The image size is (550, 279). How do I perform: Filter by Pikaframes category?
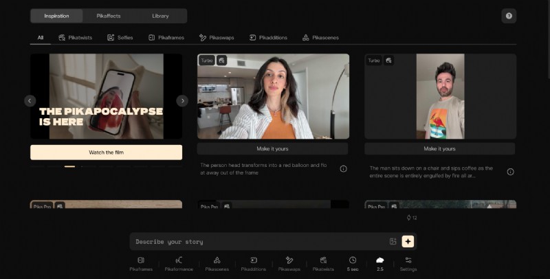pos(166,38)
